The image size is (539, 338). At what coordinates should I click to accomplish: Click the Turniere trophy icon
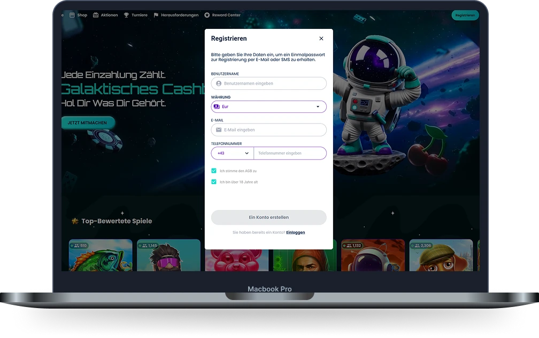pos(126,15)
